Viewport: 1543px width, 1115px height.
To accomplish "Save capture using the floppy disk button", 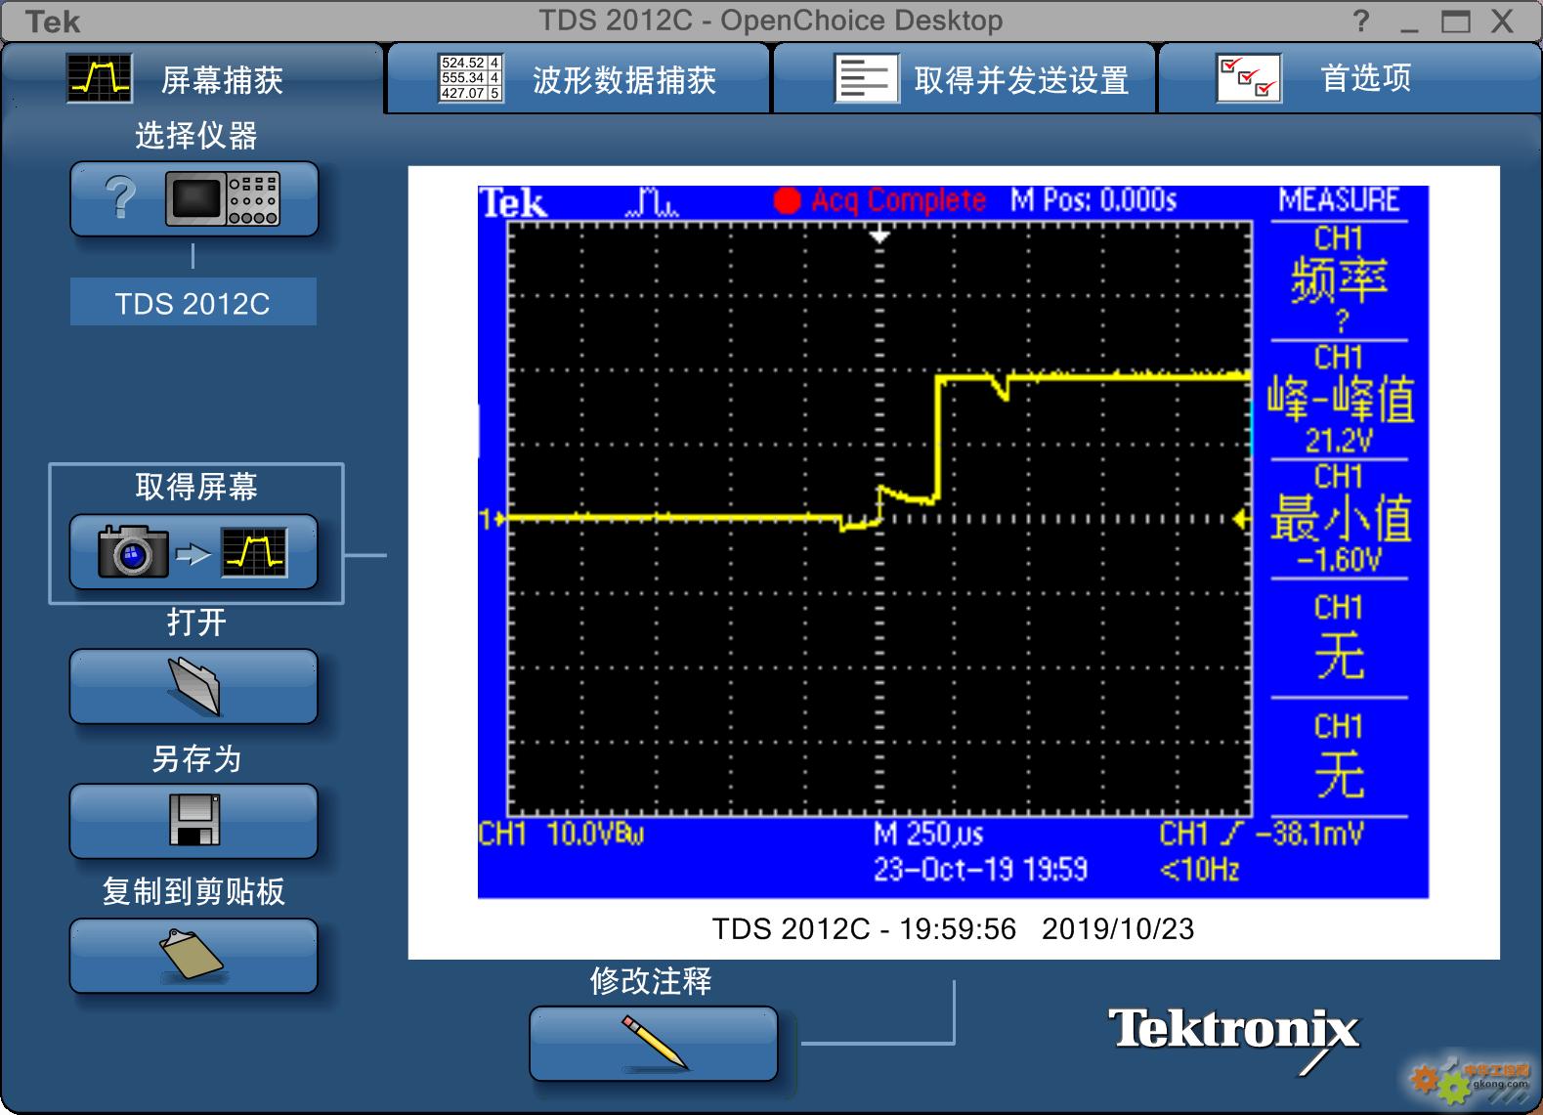I will coord(193,821).
